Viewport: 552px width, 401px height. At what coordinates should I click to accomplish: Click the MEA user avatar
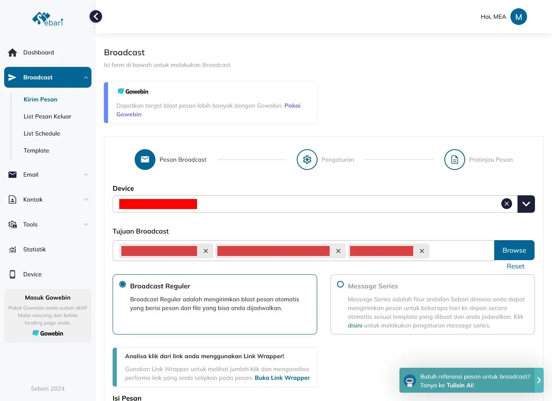[x=518, y=17]
